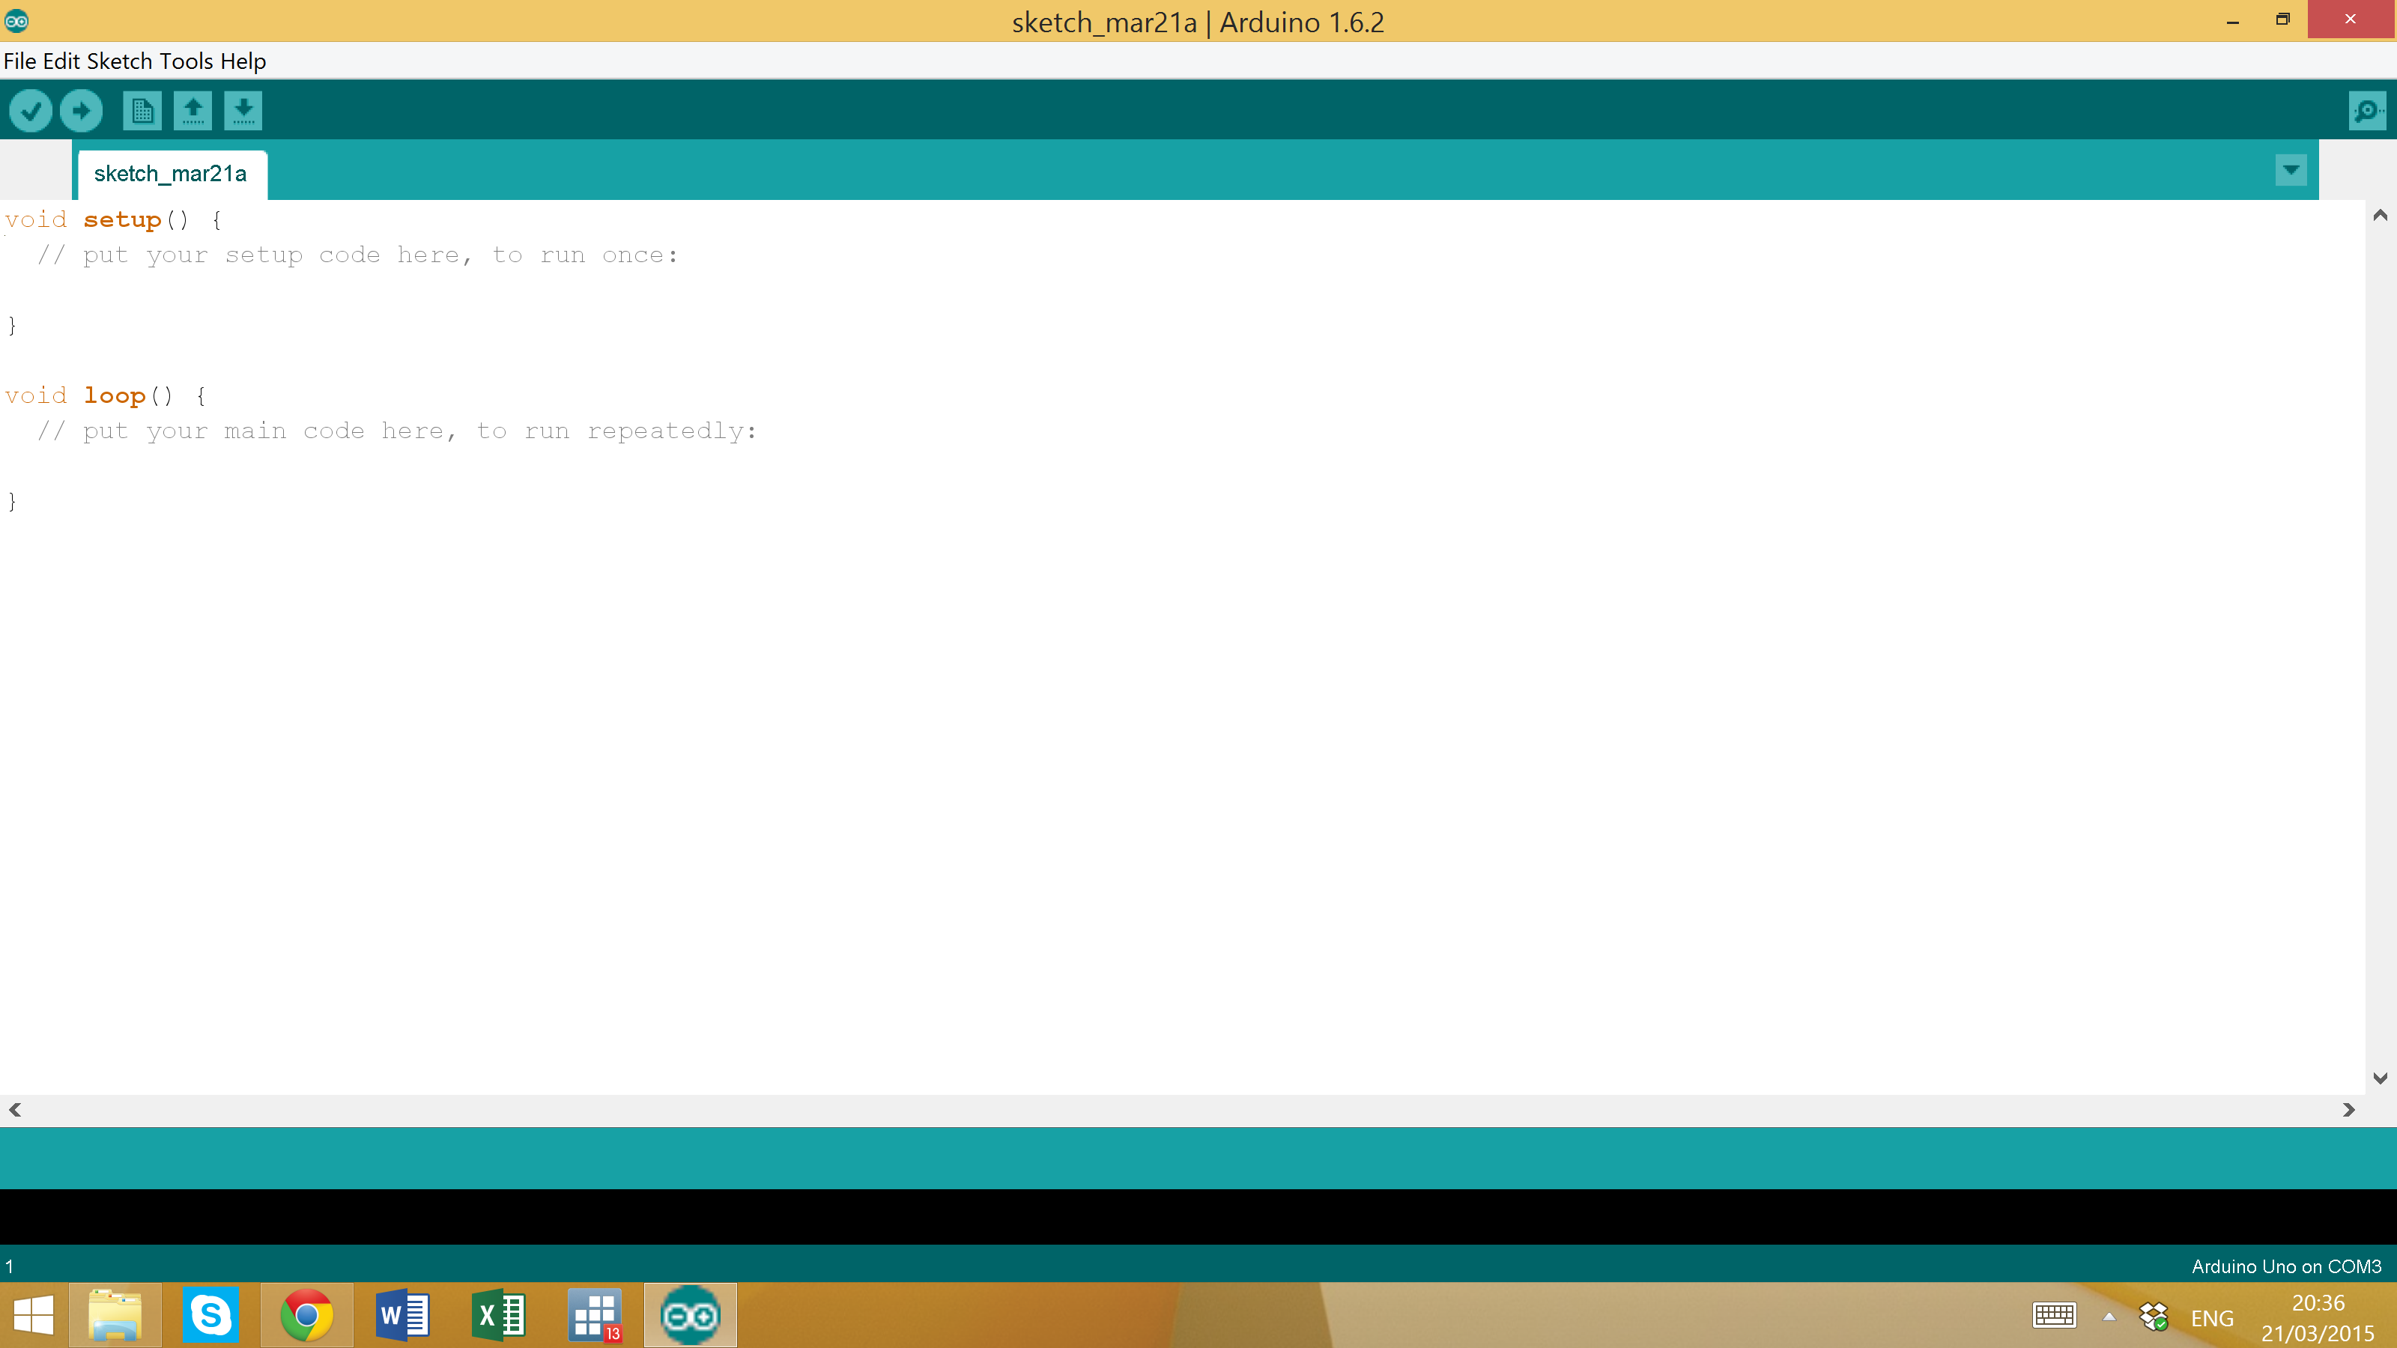The height and width of the screenshot is (1348, 2397).
Task: Click the Upload arrow button
Action: (x=82, y=111)
